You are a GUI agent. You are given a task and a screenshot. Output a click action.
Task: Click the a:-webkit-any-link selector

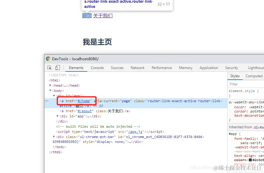[x=246, y=102]
